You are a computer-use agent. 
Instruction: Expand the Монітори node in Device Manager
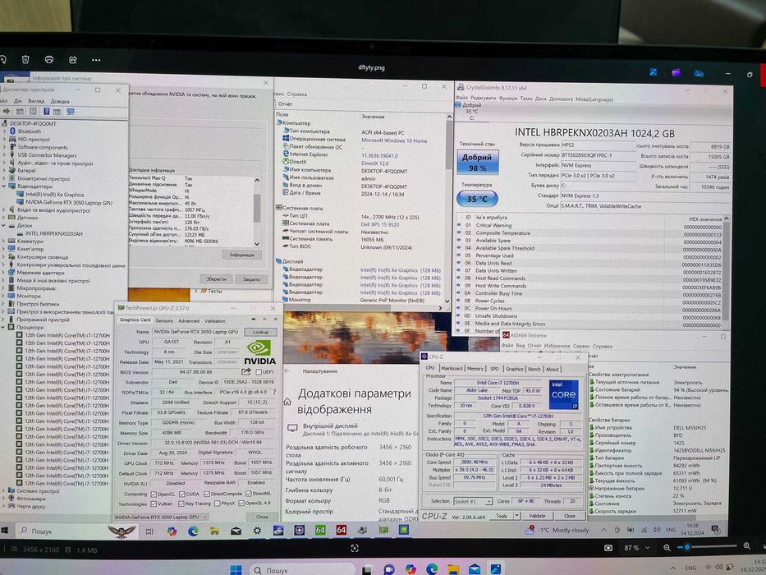(x=4, y=296)
